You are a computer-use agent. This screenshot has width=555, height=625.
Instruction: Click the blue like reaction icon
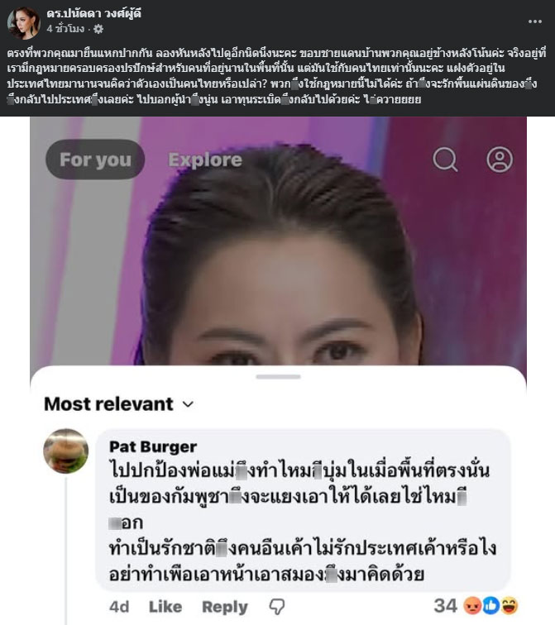(x=490, y=606)
